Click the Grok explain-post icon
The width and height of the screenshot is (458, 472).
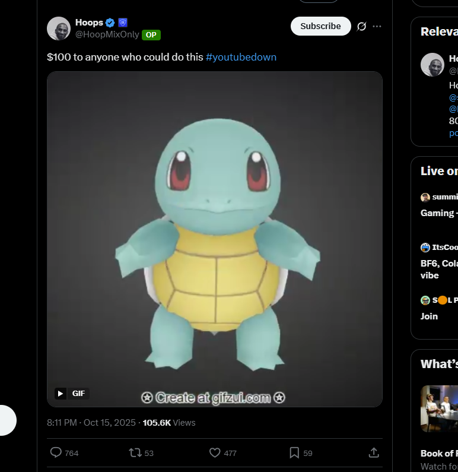click(361, 27)
